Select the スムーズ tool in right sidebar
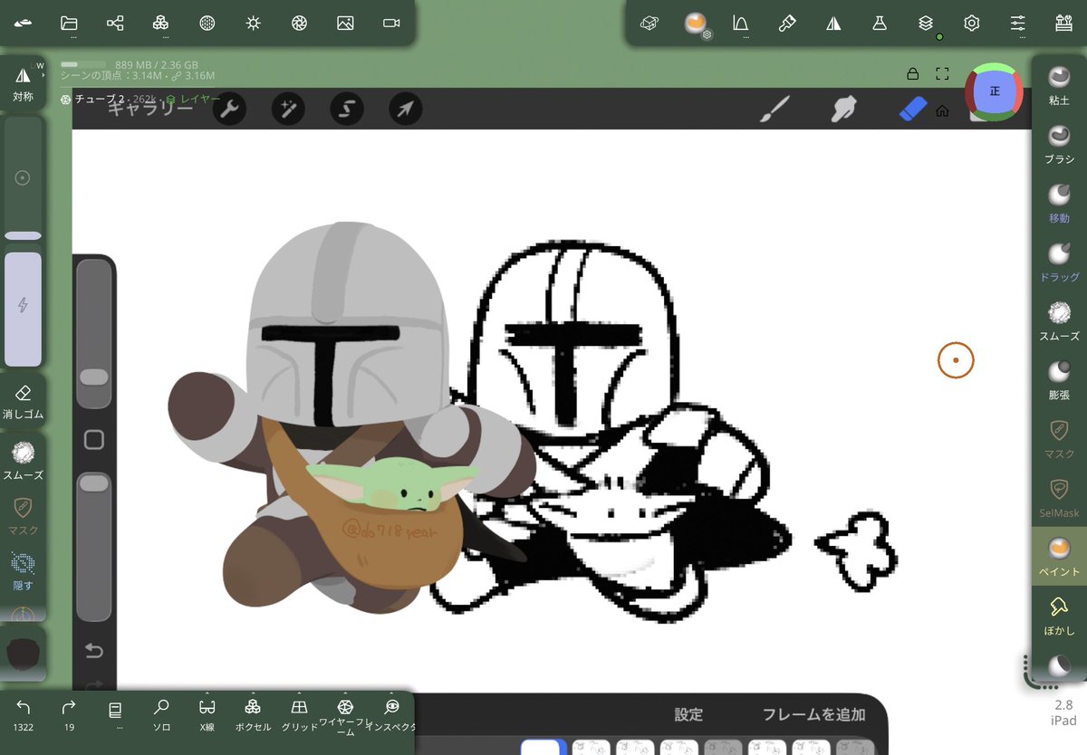The width and height of the screenshot is (1087, 755). click(1059, 320)
